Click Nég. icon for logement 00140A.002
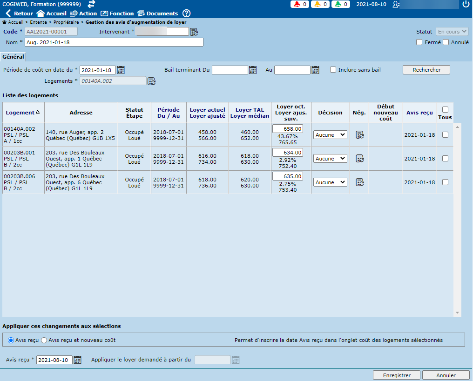This screenshot has height=381, width=473. [359, 135]
